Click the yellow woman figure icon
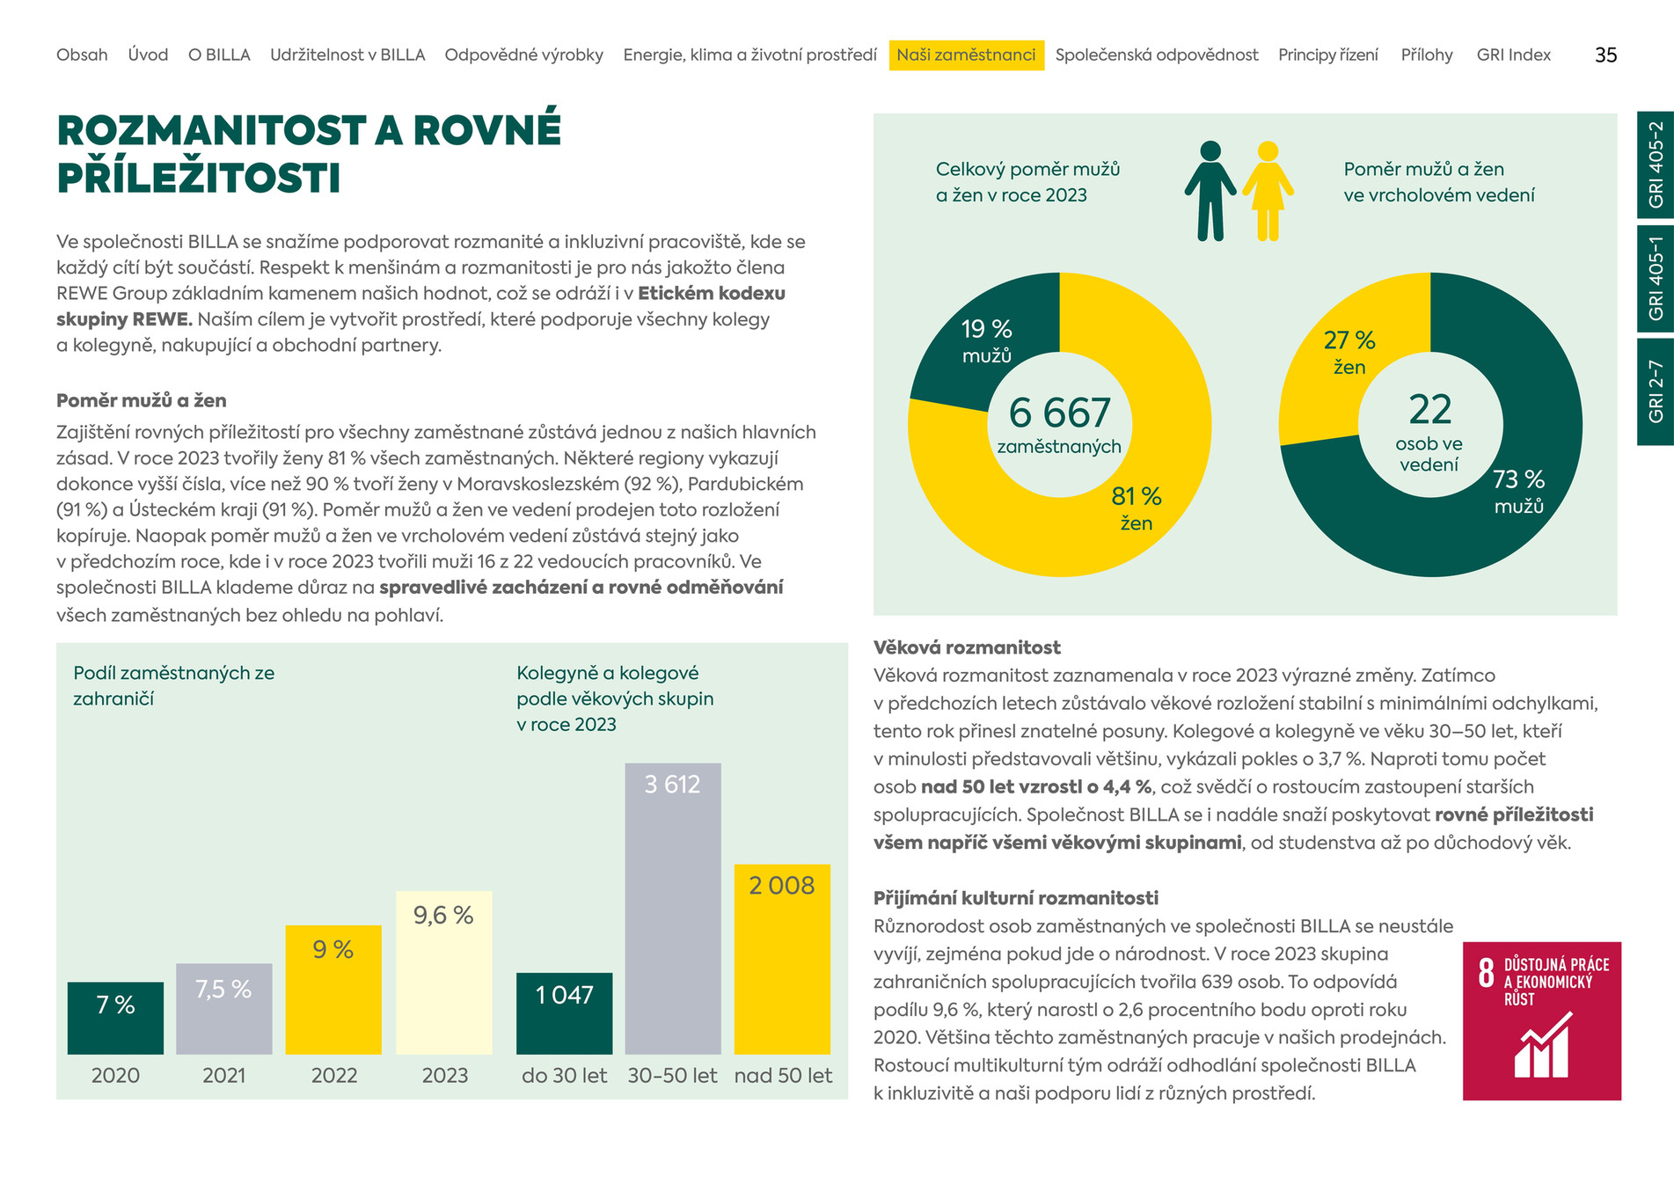 (x=1268, y=191)
